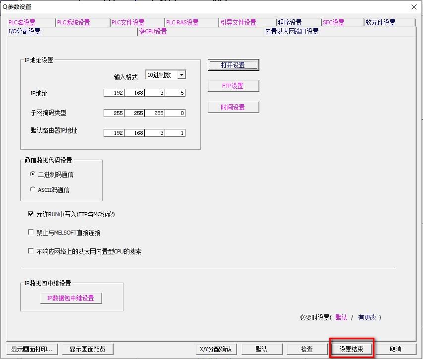Click second 子网掩码类型 octet field
This screenshot has width=423, height=359.
[x=134, y=113]
